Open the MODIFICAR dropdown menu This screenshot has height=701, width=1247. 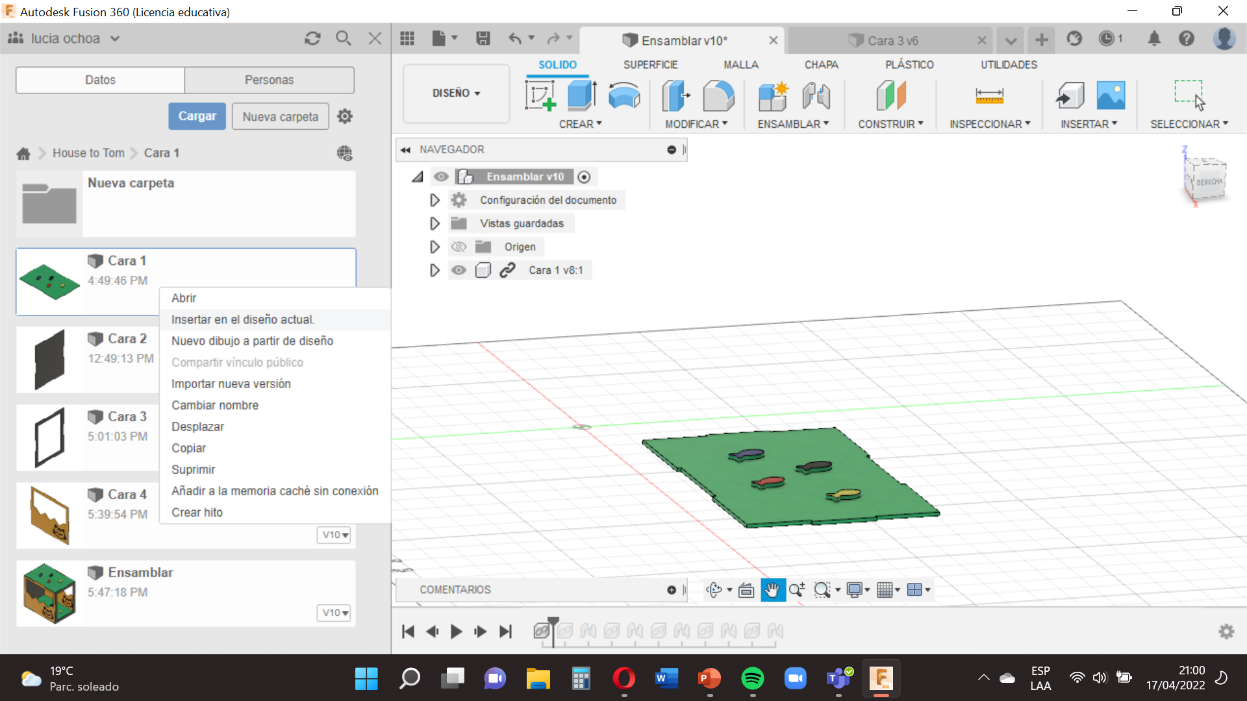pyautogui.click(x=696, y=124)
